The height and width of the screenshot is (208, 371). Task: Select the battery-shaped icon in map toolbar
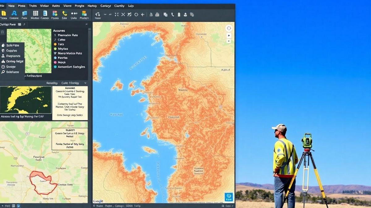pyautogui.click(x=179, y=14)
